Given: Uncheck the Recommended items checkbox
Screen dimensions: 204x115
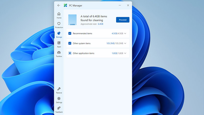Looking at the screenshot, I should click(70, 33).
